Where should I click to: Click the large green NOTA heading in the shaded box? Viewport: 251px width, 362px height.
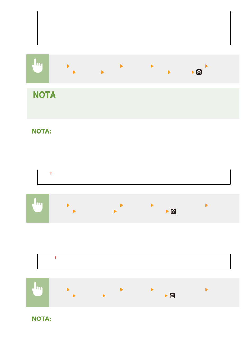point(44,95)
